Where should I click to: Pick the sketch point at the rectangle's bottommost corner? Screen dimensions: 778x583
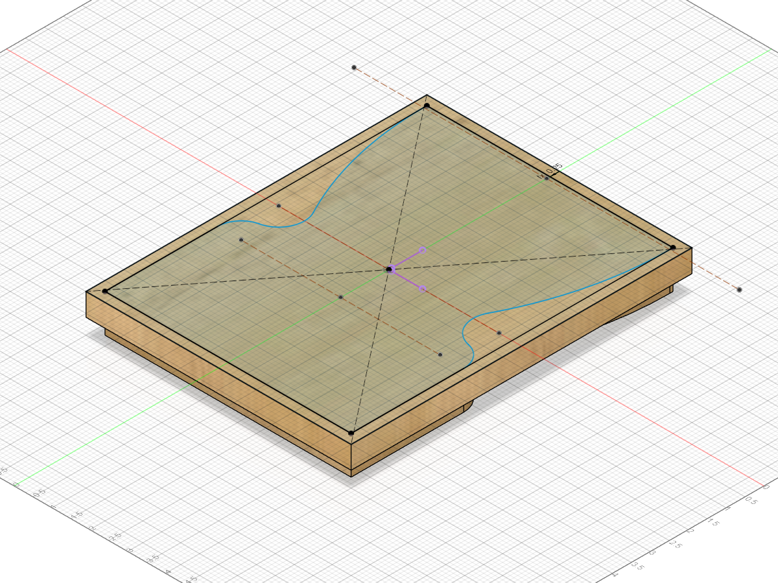coord(351,433)
